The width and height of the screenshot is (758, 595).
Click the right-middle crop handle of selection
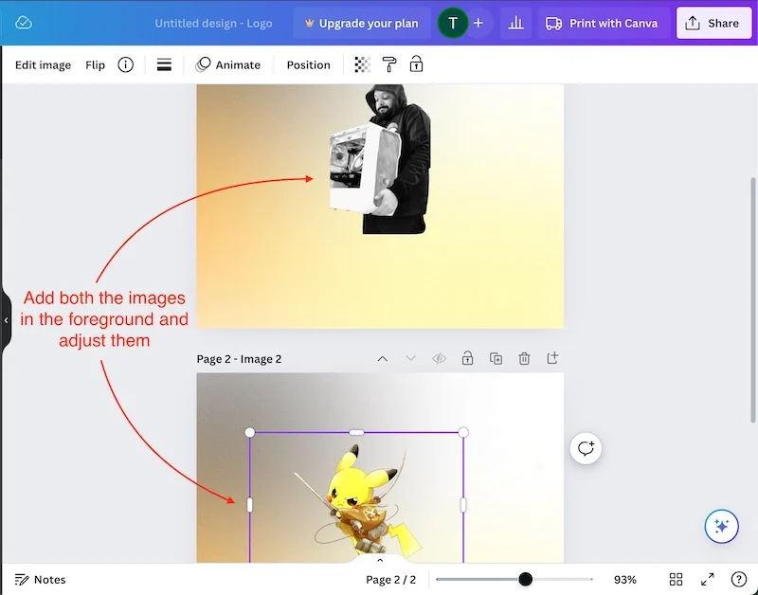tap(463, 505)
